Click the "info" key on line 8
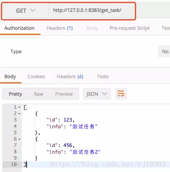The image size is (170, 172). click(x=55, y=152)
